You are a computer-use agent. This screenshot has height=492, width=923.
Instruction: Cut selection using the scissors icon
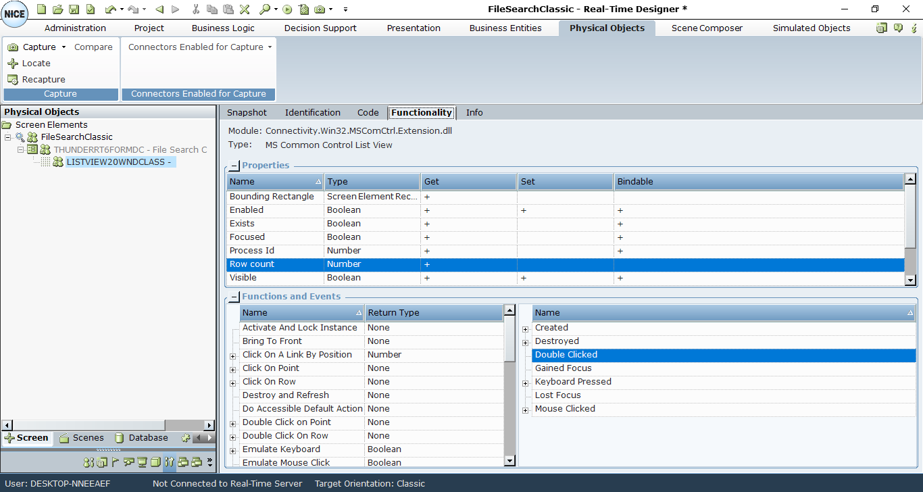point(196,9)
